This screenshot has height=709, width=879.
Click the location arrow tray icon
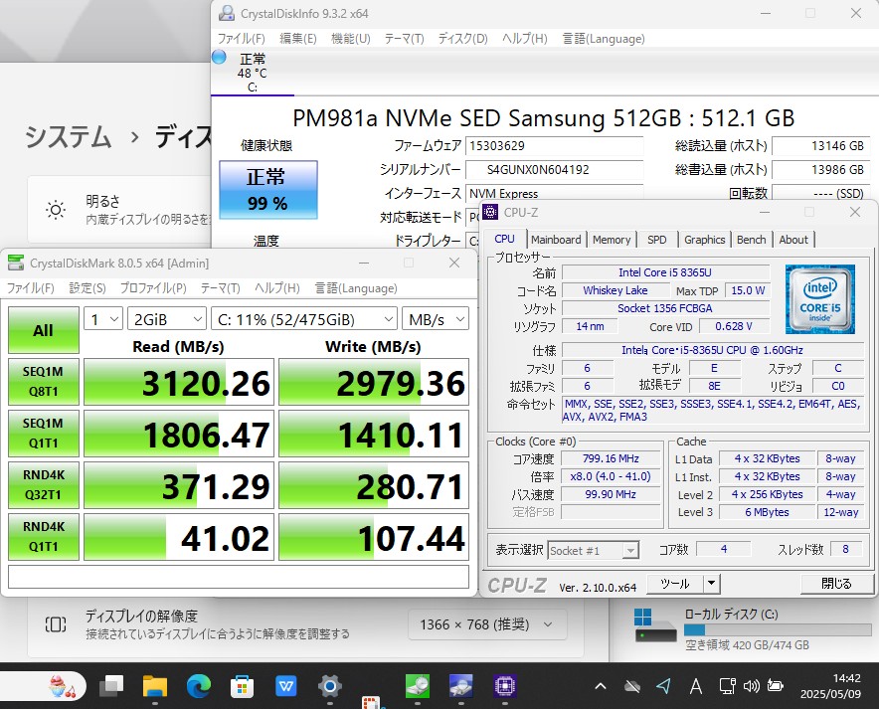[x=664, y=686]
